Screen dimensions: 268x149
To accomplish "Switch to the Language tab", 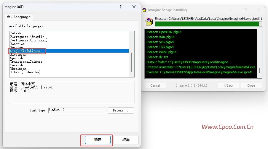I will (x=19, y=17).
